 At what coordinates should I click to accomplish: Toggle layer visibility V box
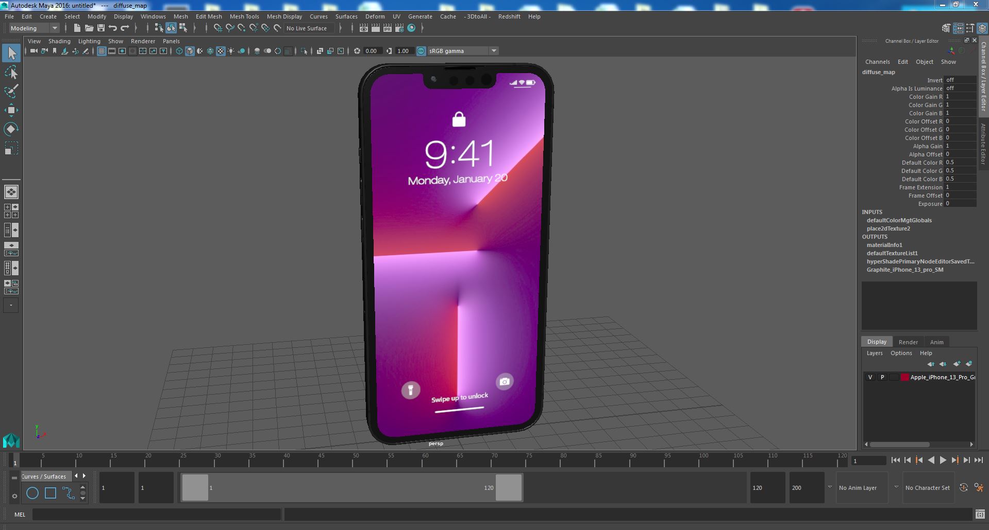pos(870,377)
